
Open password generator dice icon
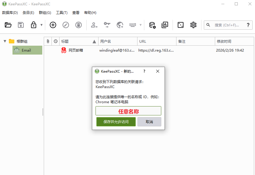[x=181, y=25]
